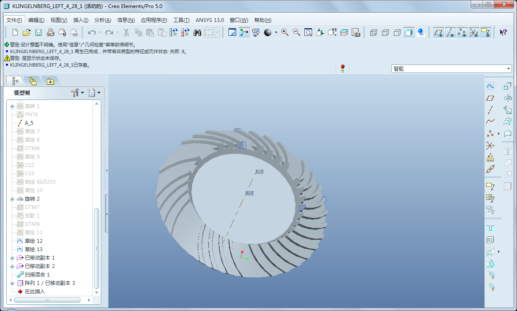Viewport: 517px width, 311px height.
Task: Open the layers icon in the toolbar
Action: [x=344, y=32]
